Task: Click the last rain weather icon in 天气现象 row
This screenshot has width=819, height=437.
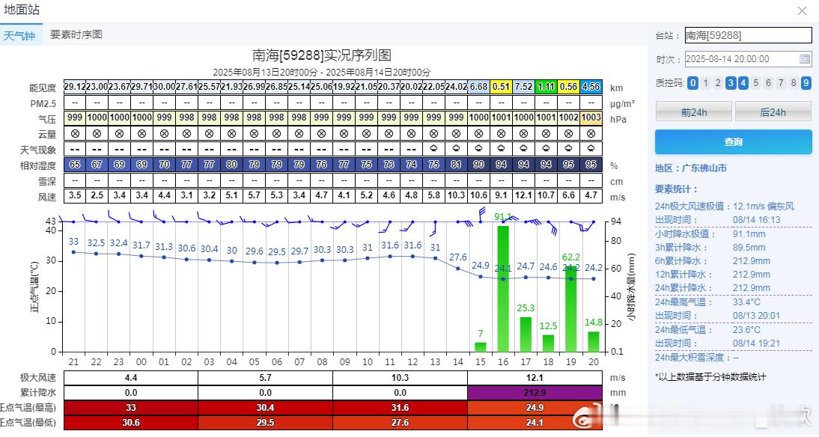Action: tap(591, 148)
